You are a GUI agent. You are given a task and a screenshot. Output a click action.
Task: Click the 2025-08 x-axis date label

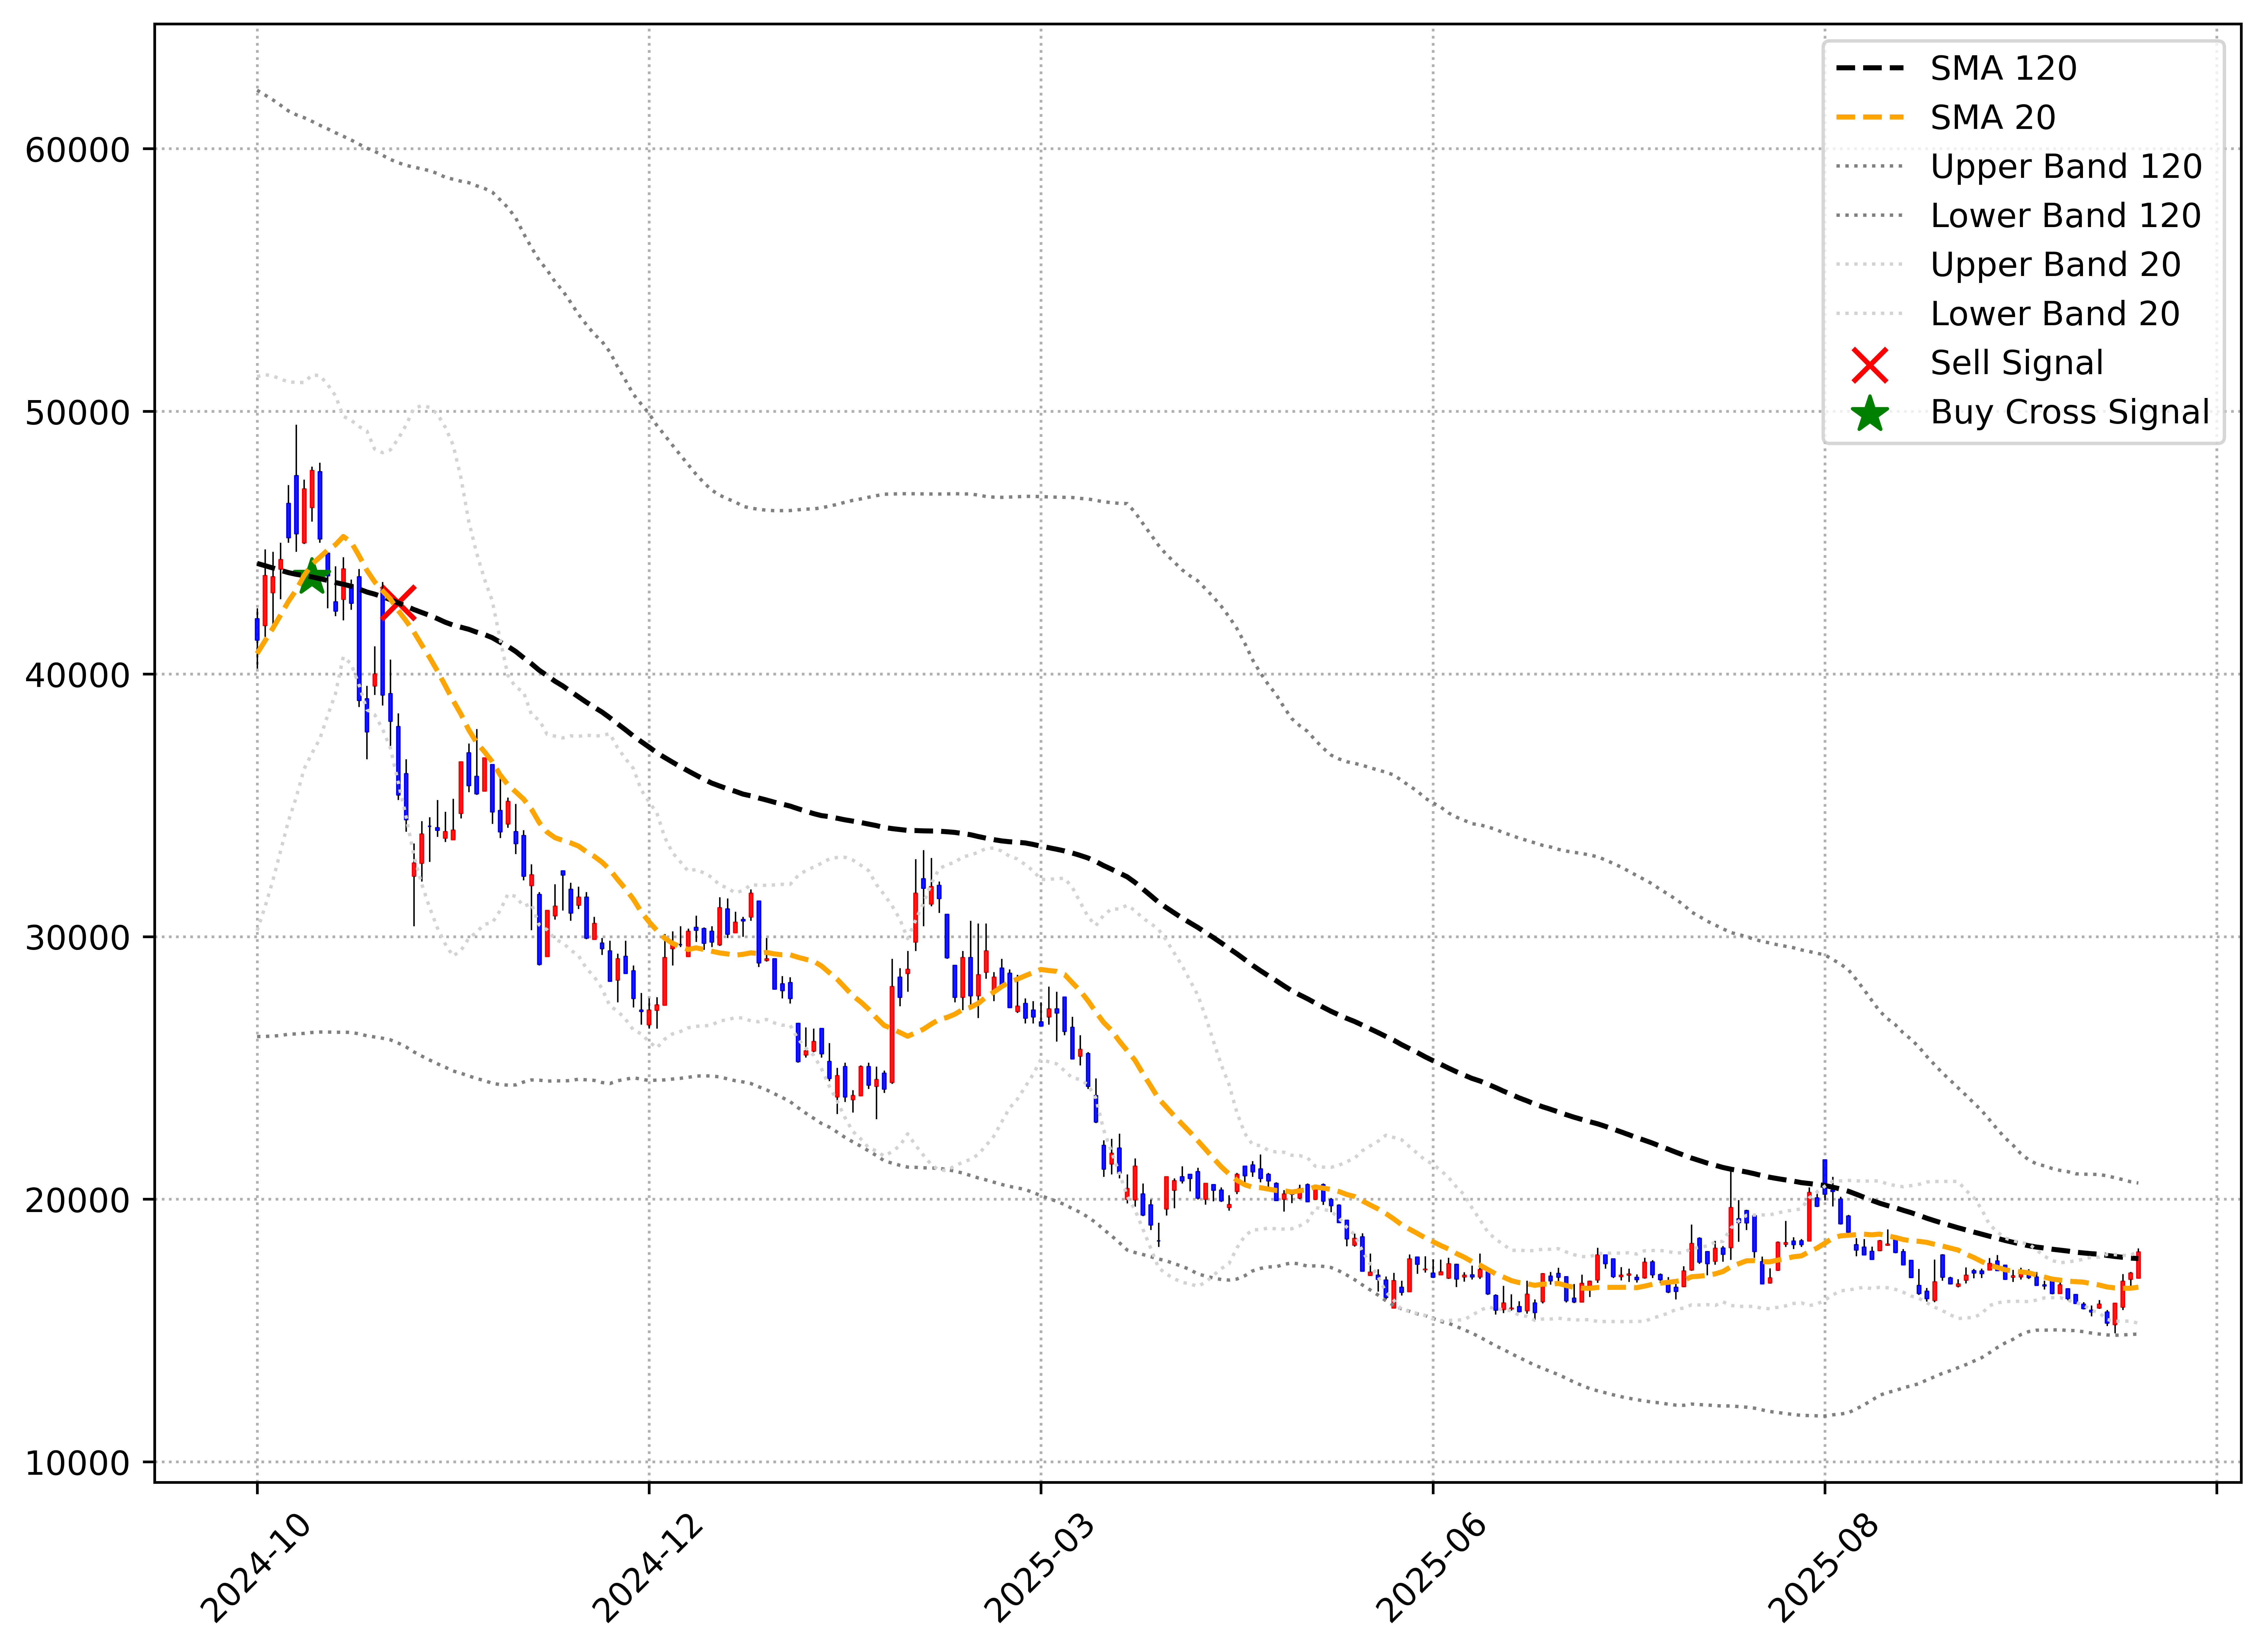[1823, 1568]
